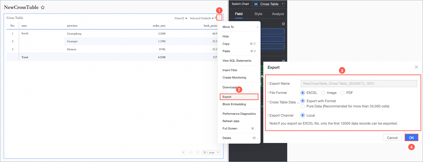
Task: Click the Delete menu entry
Action: click(x=227, y=138)
